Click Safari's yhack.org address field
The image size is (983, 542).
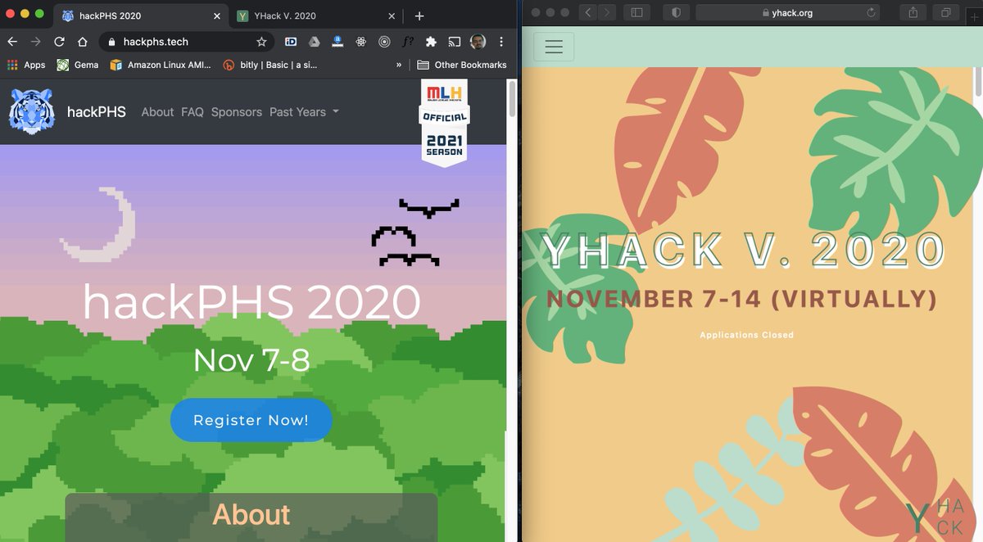click(788, 12)
